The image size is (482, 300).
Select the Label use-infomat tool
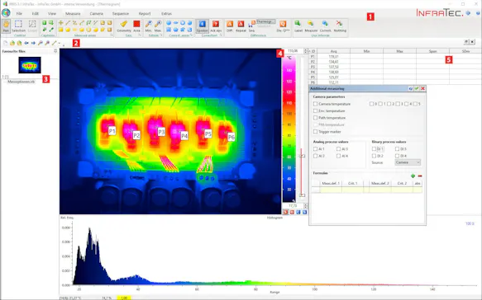point(298,26)
